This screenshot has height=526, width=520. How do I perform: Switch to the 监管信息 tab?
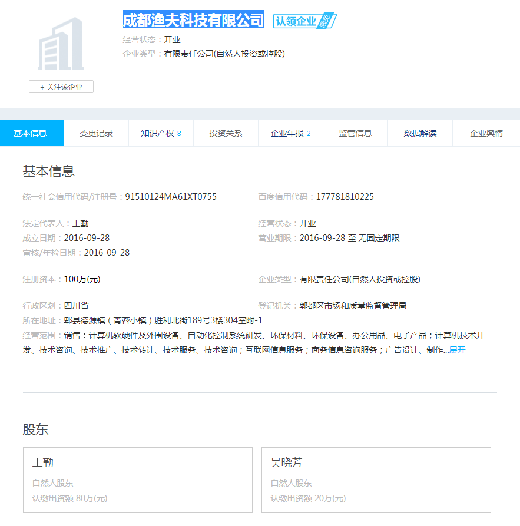(355, 133)
